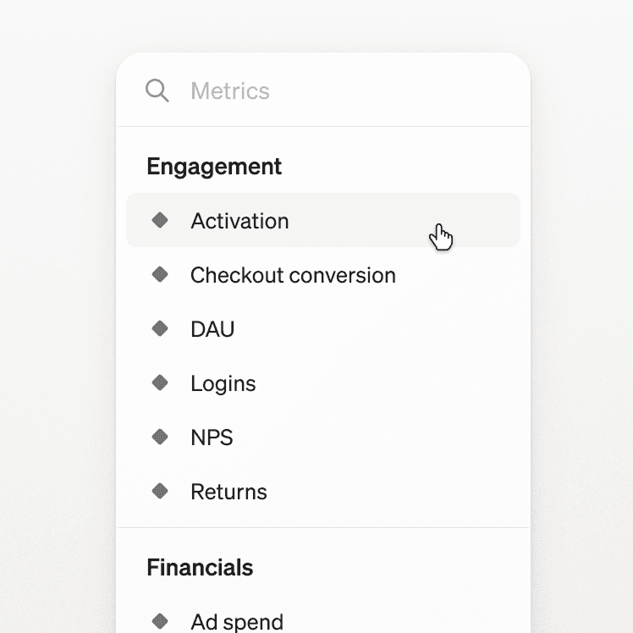Screen dimensions: 633x633
Task: Select the NPS metric
Action: pos(212,438)
